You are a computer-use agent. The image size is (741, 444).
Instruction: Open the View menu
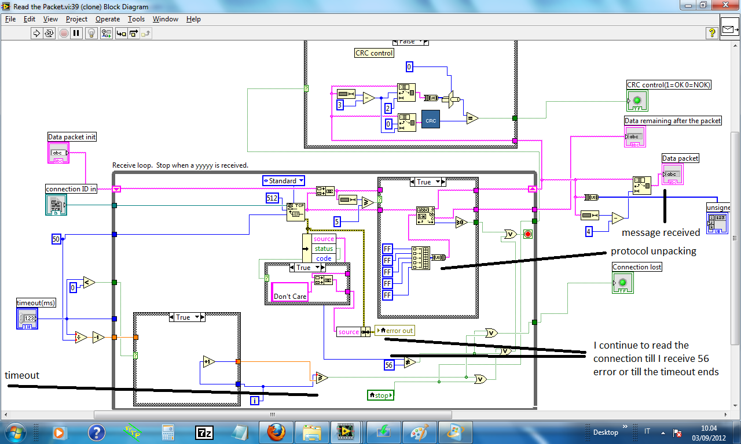click(50, 19)
